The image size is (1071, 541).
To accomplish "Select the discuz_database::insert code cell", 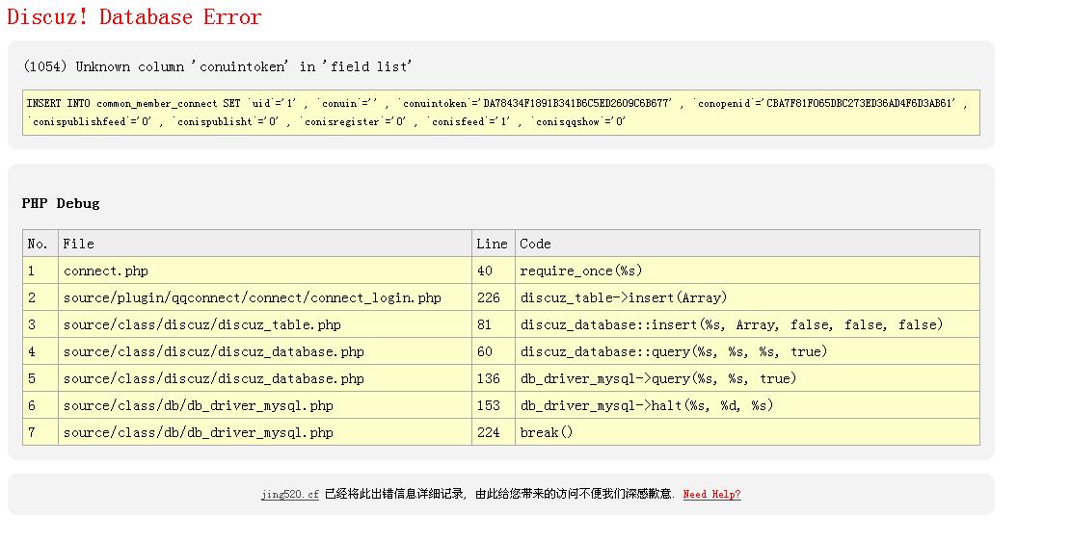I will click(x=747, y=324).
